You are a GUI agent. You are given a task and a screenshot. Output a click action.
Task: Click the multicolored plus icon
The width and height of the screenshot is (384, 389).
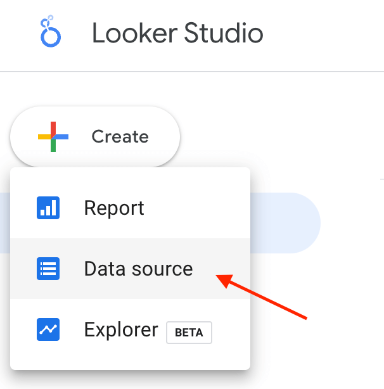click(53, 137)
